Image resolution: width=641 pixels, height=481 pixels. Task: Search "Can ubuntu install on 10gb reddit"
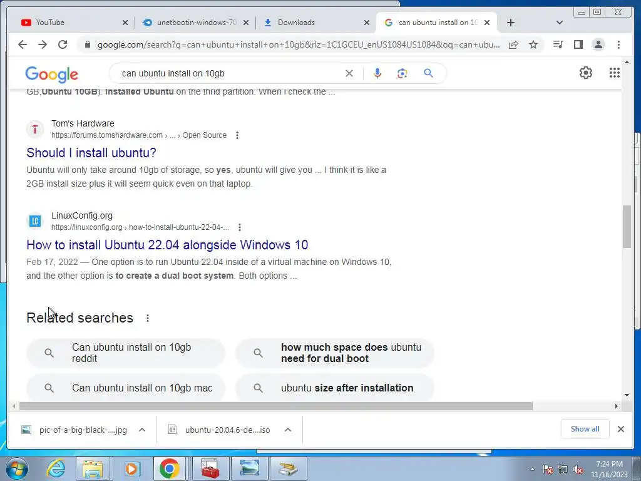coord(125,353)
